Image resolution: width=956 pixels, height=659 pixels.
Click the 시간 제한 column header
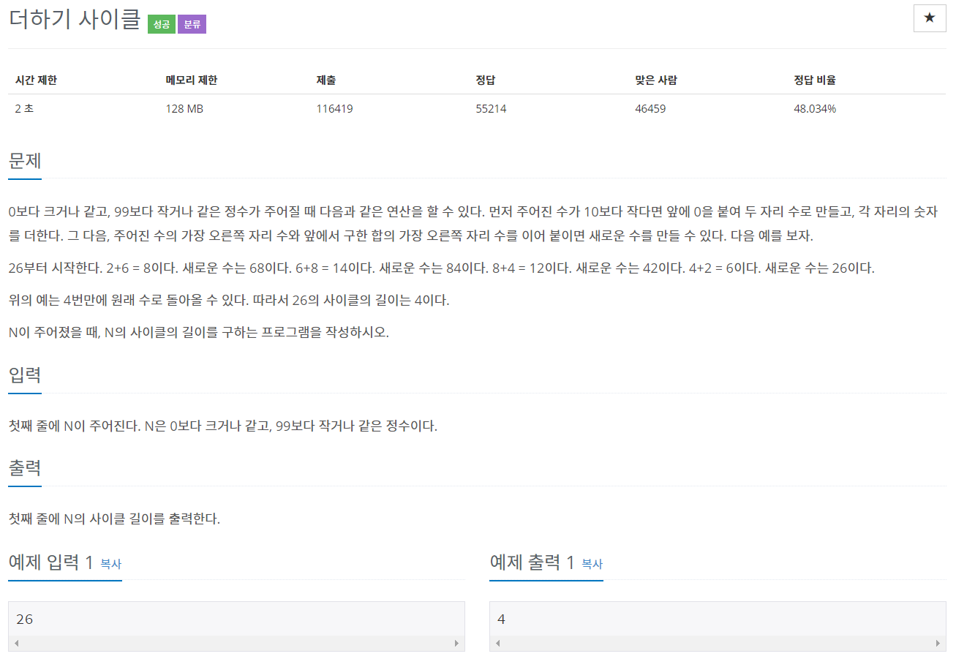click(36, 80)
